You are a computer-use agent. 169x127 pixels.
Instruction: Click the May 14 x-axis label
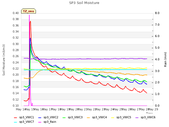click(21, 109)
